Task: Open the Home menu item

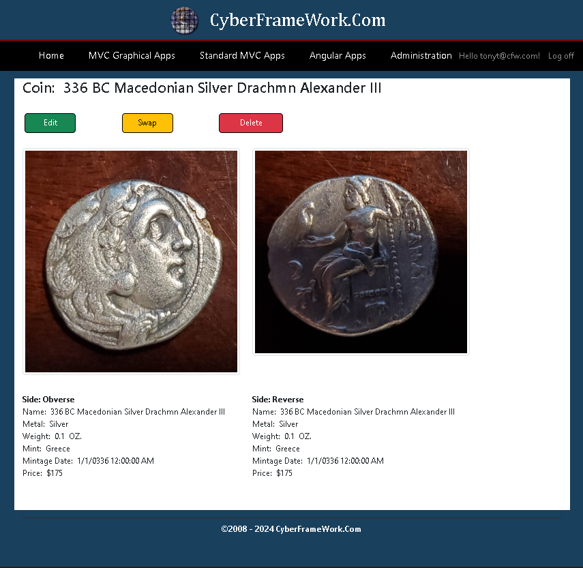Action: [x=51, y=55]
